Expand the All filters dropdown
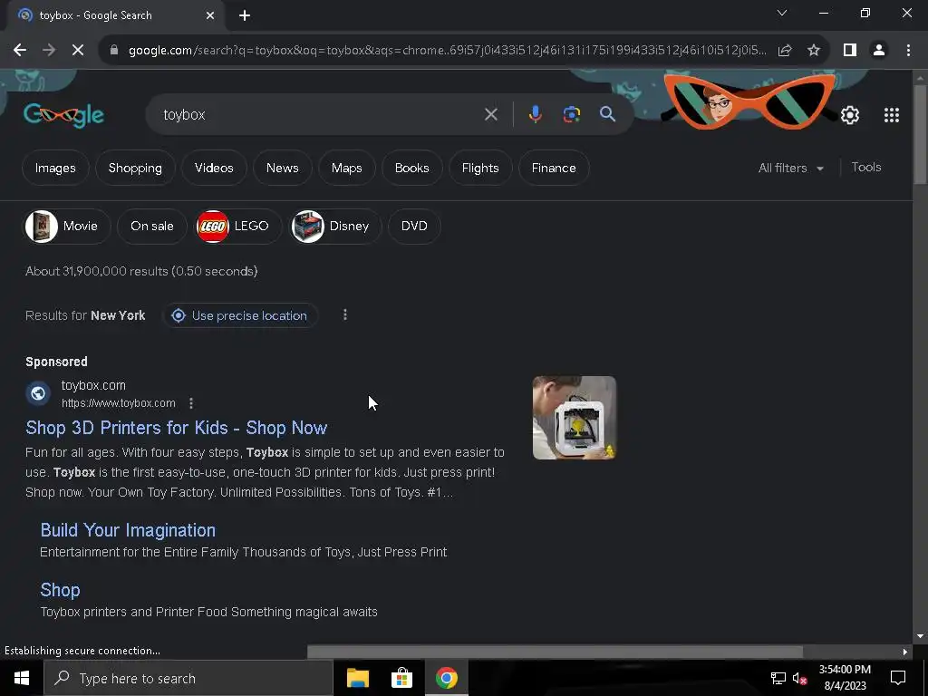Image resolution: width=928 pixels, height=696 pixels. (790, 168)
